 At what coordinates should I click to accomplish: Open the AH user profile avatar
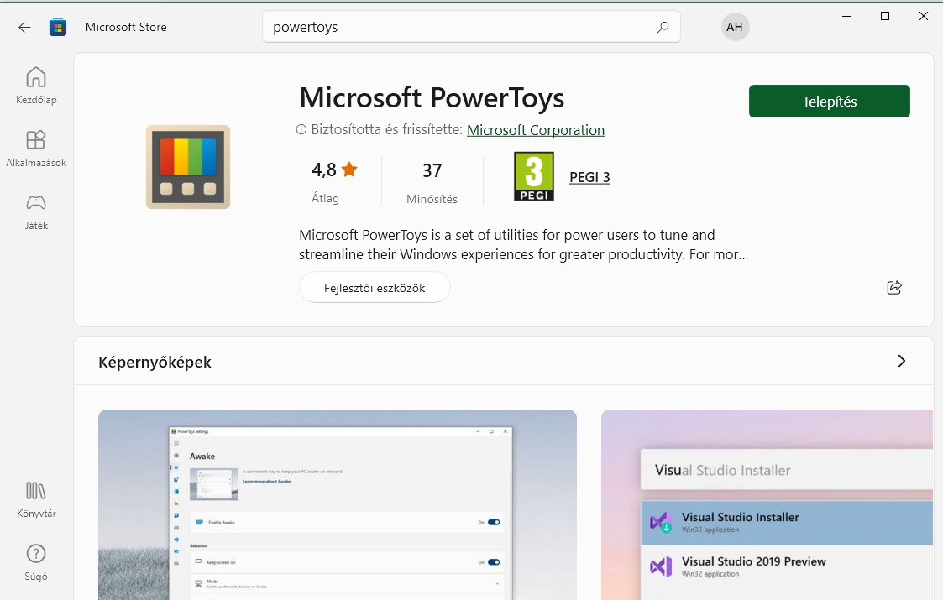[735, 27]
